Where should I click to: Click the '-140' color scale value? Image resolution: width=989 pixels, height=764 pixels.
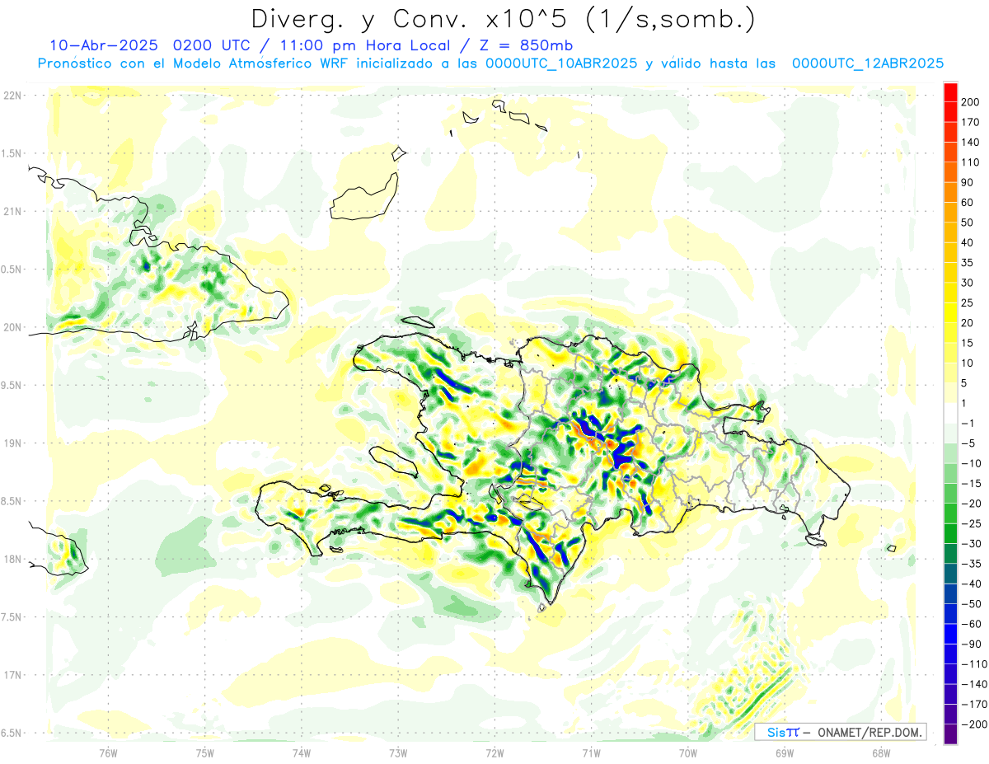(974, 685)
